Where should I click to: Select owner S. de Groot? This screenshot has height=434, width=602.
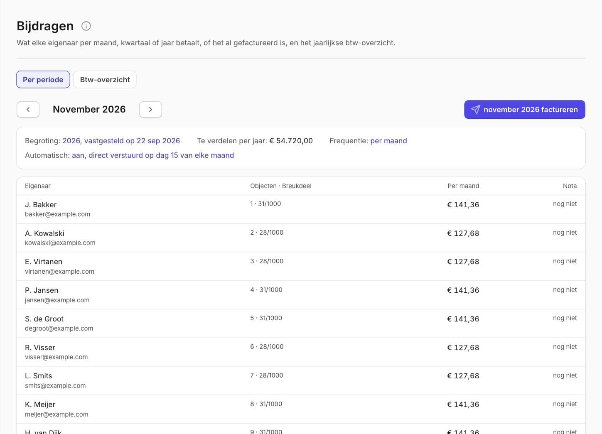point(44,319)
